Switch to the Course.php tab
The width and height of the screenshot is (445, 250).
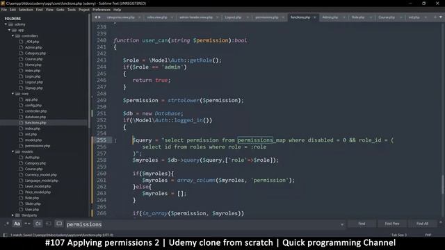click(387, 17)
